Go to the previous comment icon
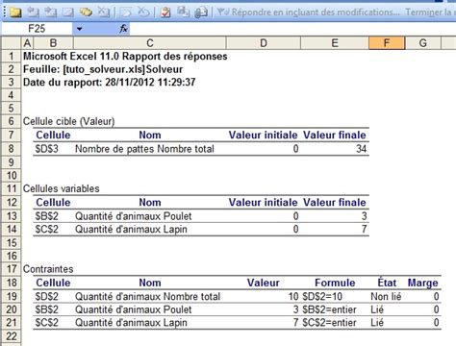Screen dimensions: 456x346 (33, 12)
